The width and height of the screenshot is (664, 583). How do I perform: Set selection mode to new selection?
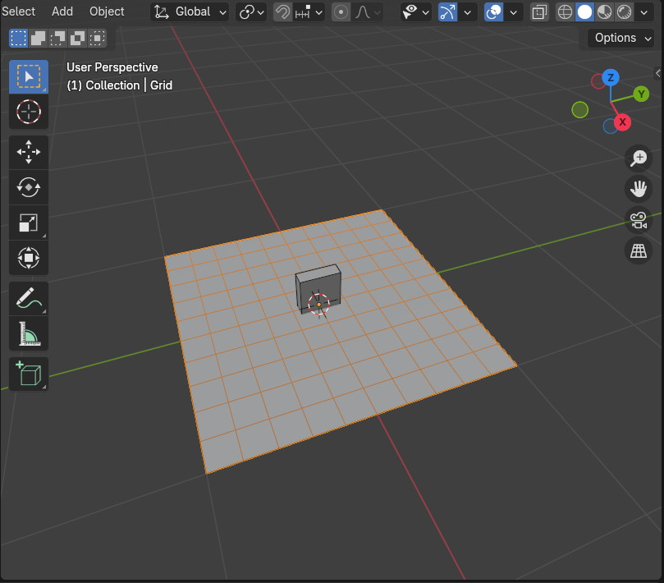coord(18,38)
